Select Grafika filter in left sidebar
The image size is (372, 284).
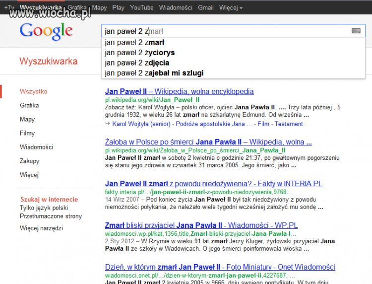coord(29,105)
